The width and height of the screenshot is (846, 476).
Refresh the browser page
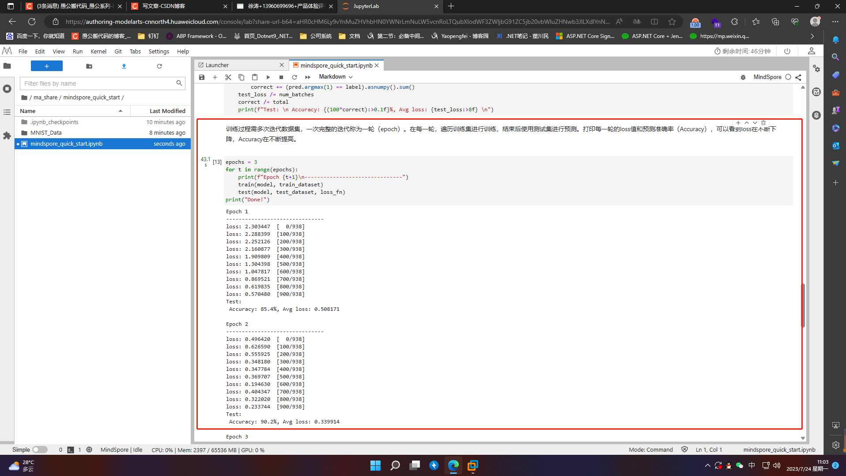coord(32,22)
